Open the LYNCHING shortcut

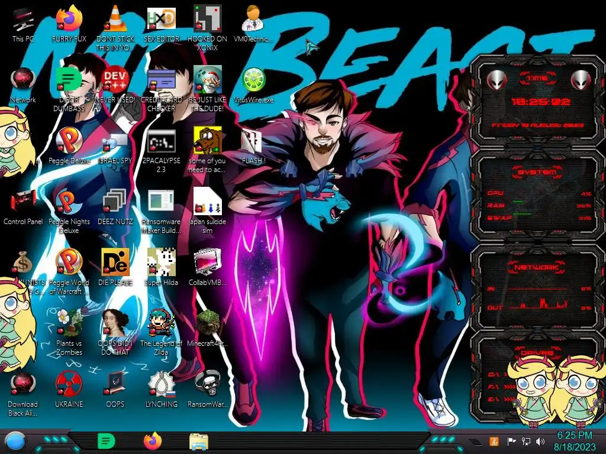click(x=161, y=390)
